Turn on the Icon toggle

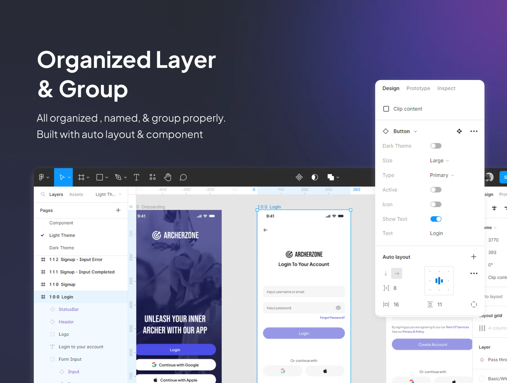tap(436, 204)
